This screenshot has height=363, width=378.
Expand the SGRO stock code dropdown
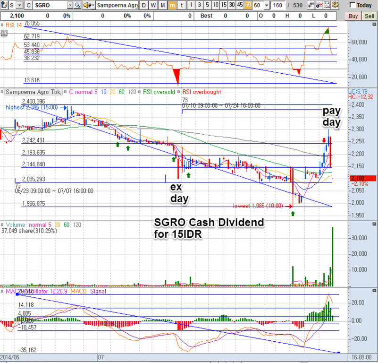pos(70,5)
